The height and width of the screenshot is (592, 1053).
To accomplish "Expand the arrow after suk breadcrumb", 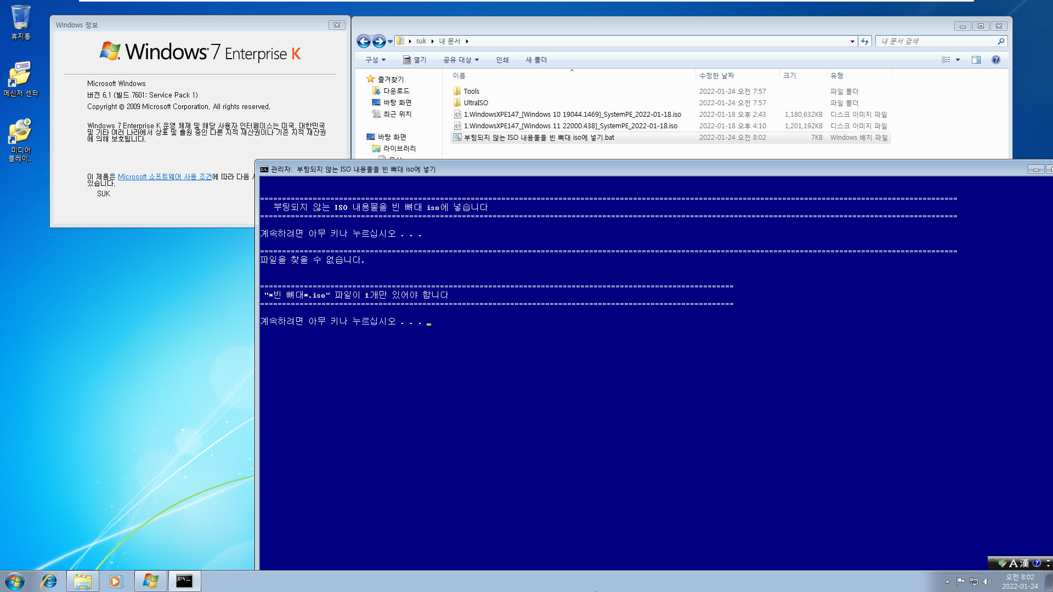I will (x=433, y=41).
